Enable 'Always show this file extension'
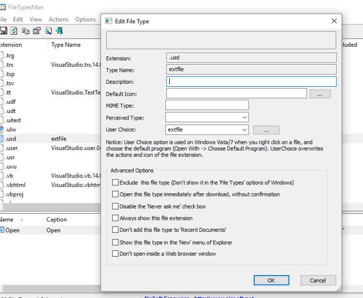363x298 pixels. (116, 218)
